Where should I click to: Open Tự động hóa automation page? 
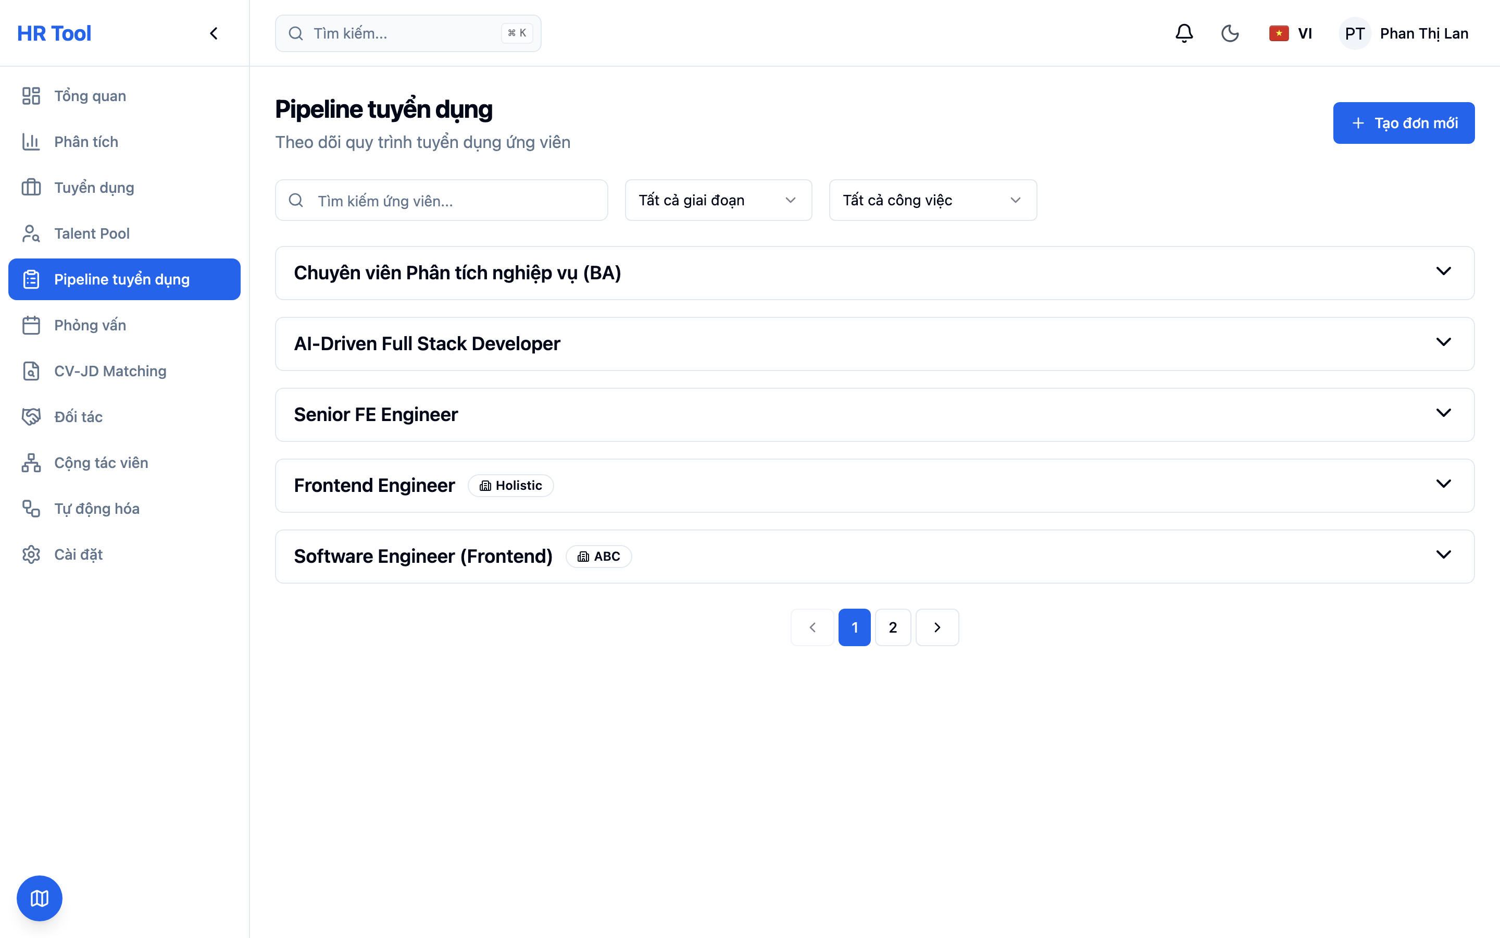click(x=124, y=509)
